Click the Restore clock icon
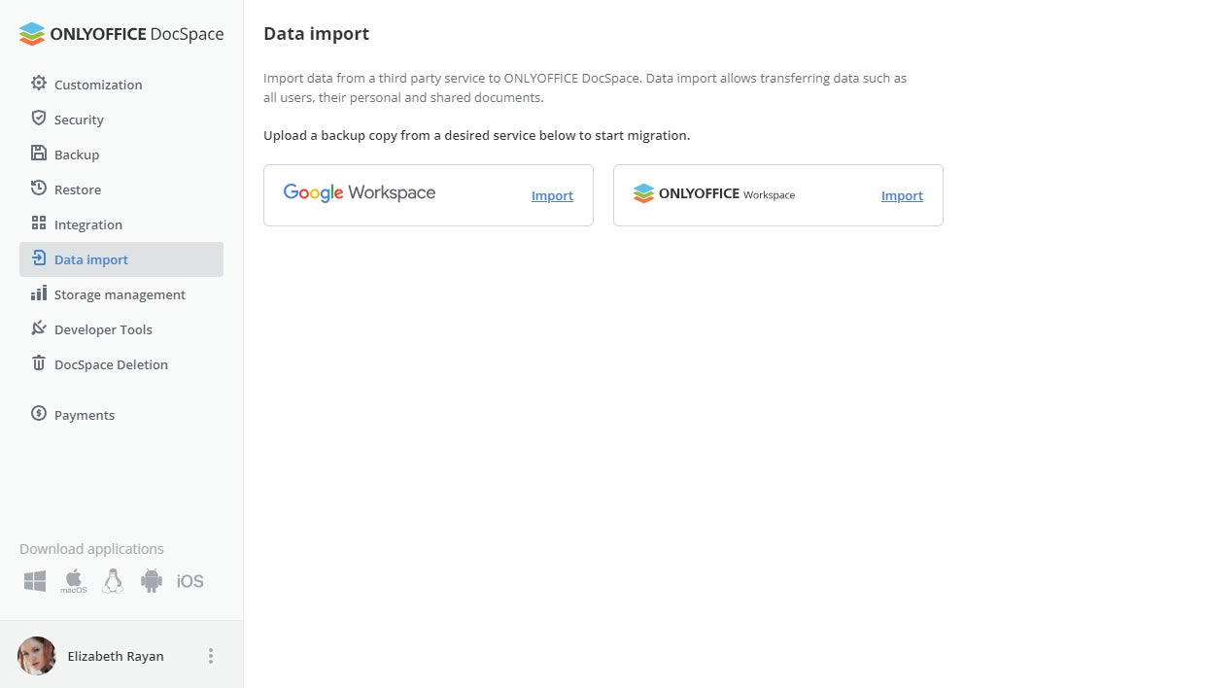This screenshot has width=1205, height=688. tap(39, 189)
